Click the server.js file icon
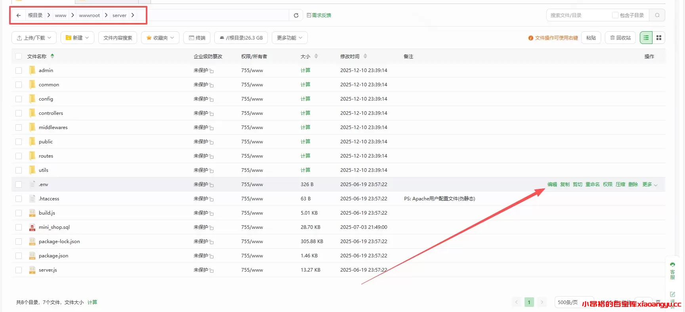685x312 pixels. coord(32,270)
